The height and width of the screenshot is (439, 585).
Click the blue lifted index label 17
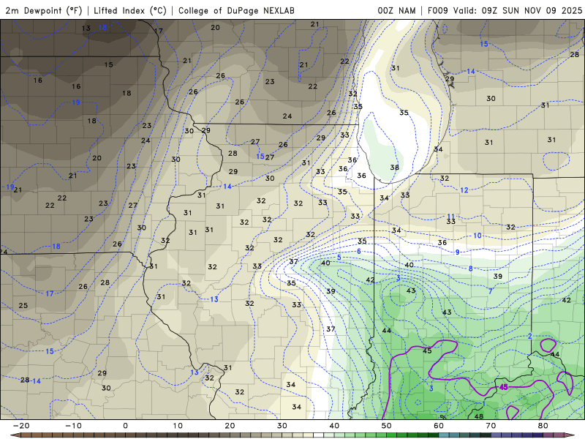coord(50,294)
